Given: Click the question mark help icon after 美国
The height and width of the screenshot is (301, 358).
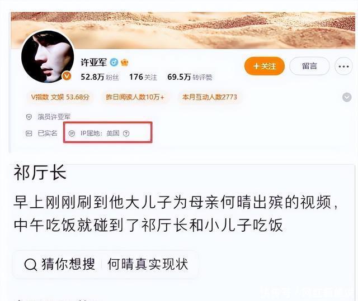Looking at the screenshot, I should 126,133.
